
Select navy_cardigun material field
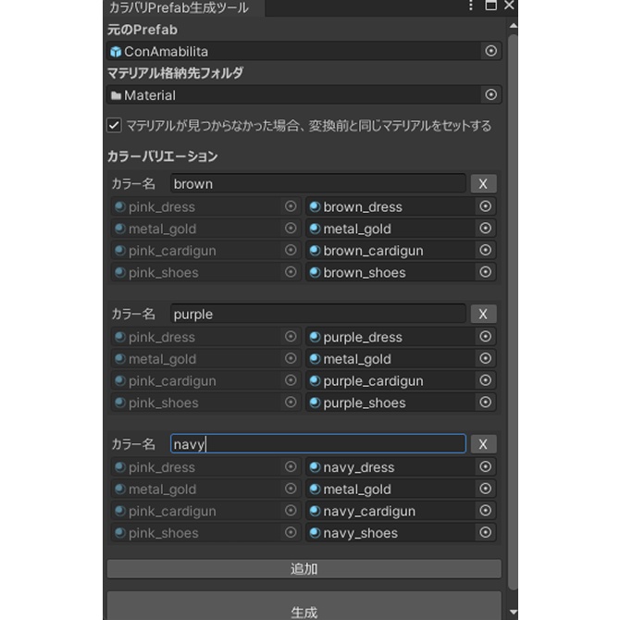pyautogui.click(x=401, y=511)
